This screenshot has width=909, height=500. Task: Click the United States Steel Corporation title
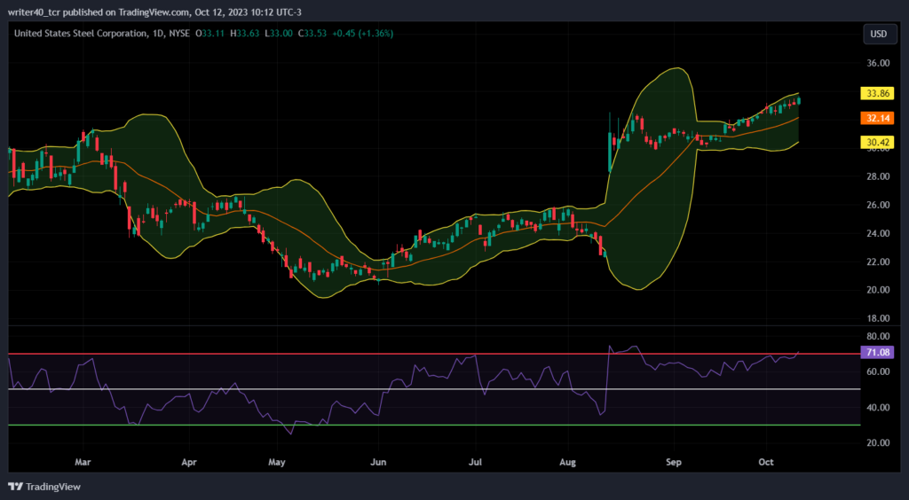point(80,34)
